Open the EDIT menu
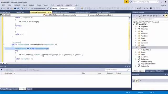The height and width of the screenshot is (94, 168). pyautogui.click(x=3, y=5)
